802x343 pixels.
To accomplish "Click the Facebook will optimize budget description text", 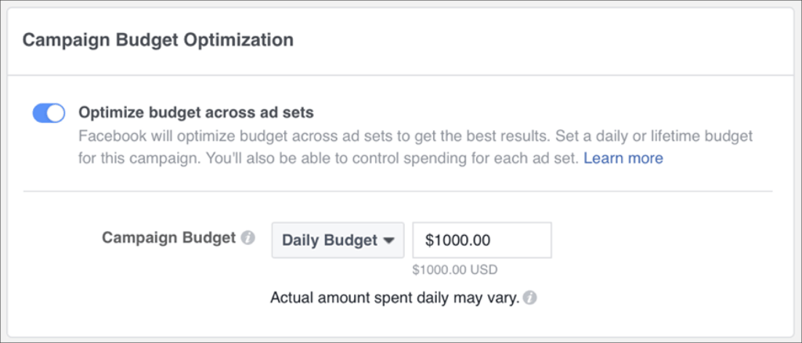I will pyautogui.click(x=415, y=147).
